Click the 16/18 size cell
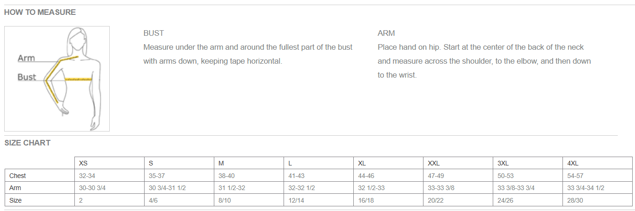635x211 pixels. coord(366,200)
